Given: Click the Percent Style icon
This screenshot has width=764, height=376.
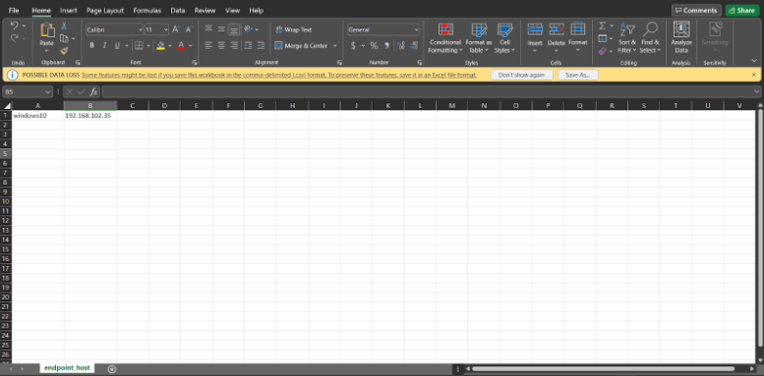Looking at the screenshot, I should click(374, 46).
